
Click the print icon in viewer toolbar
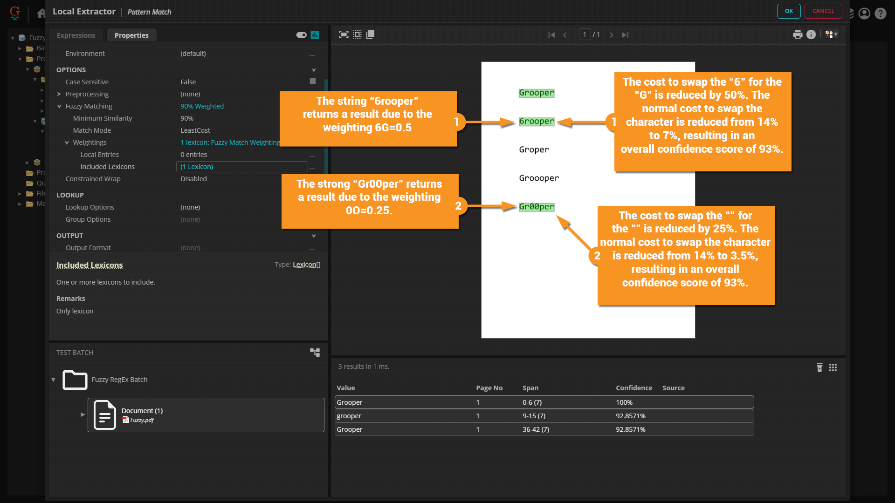point(798,34)
